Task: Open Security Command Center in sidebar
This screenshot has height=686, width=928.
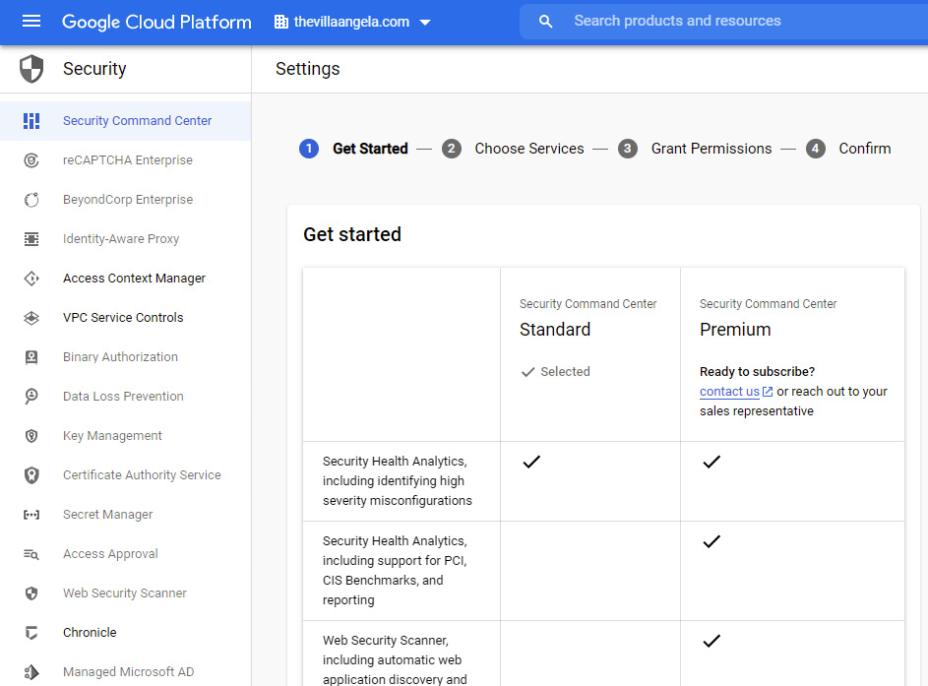Action: coord(125,121)
